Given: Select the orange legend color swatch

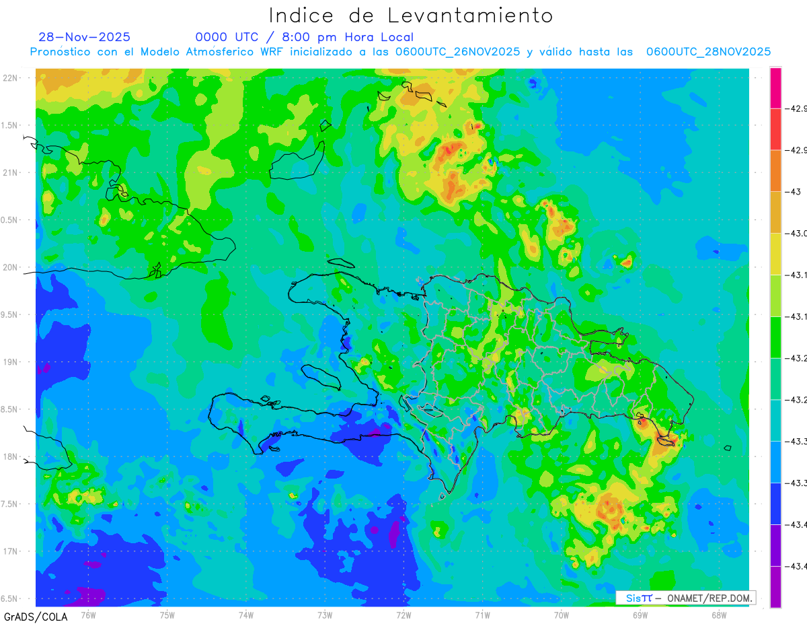Looking at the screenshot, I should [775, 171].
